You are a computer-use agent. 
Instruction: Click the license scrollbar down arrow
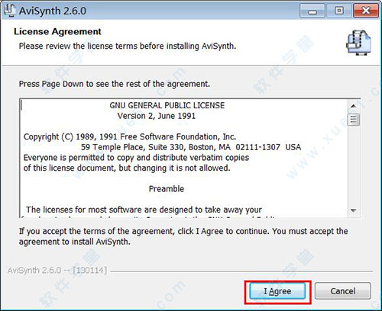coord(354,210)
